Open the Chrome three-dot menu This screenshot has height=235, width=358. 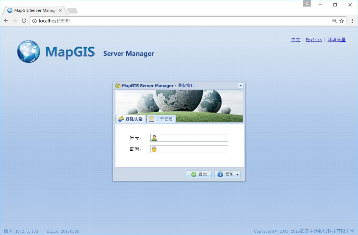click(x=352, y=21)
